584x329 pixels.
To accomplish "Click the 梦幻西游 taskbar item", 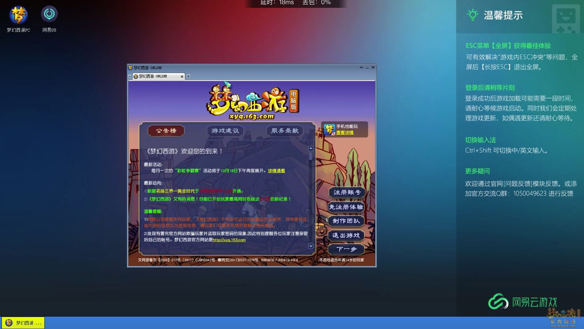I will click(23, 323).
